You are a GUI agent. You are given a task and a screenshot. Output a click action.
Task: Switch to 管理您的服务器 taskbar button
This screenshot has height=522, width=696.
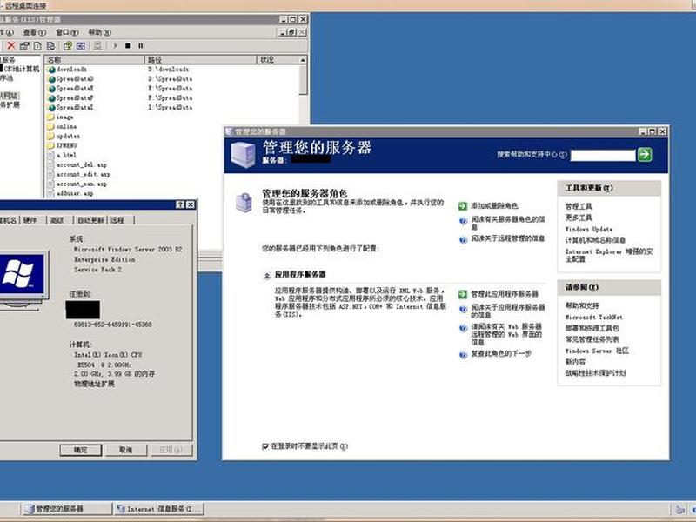67,509
